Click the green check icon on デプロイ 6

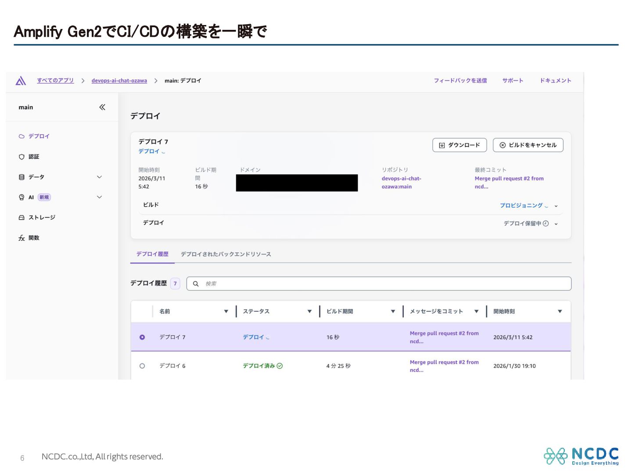(280, 366)
